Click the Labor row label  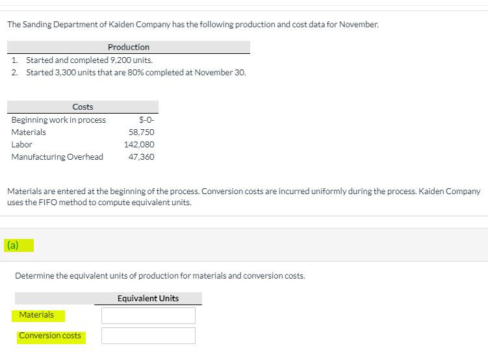22,145
